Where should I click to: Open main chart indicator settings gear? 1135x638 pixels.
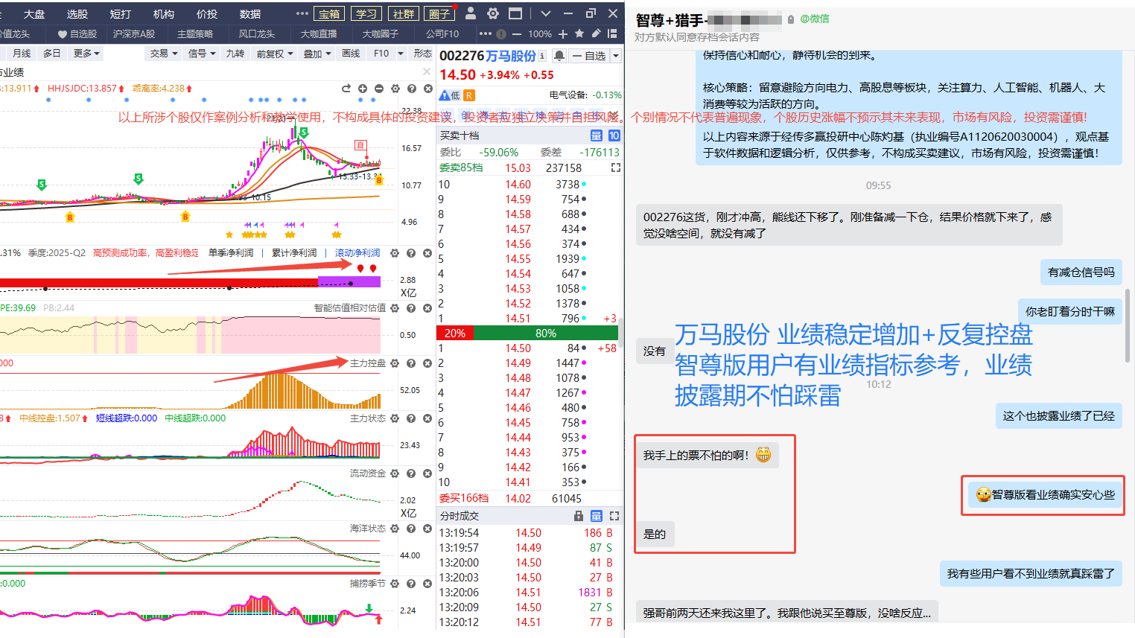pos(395,89)
